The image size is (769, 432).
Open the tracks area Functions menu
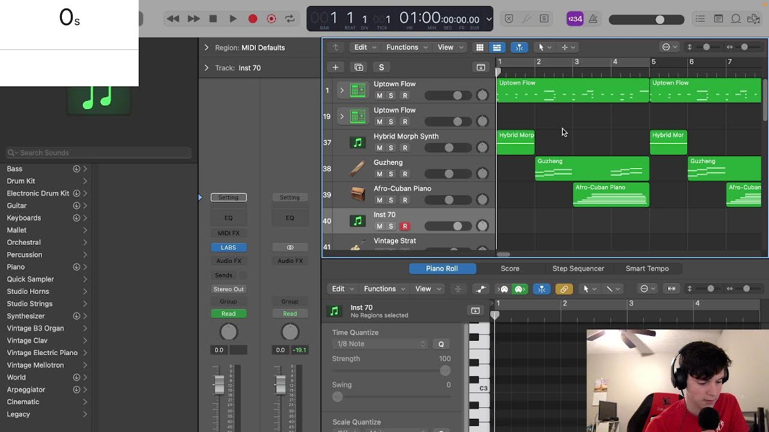(x=407, y=47)
